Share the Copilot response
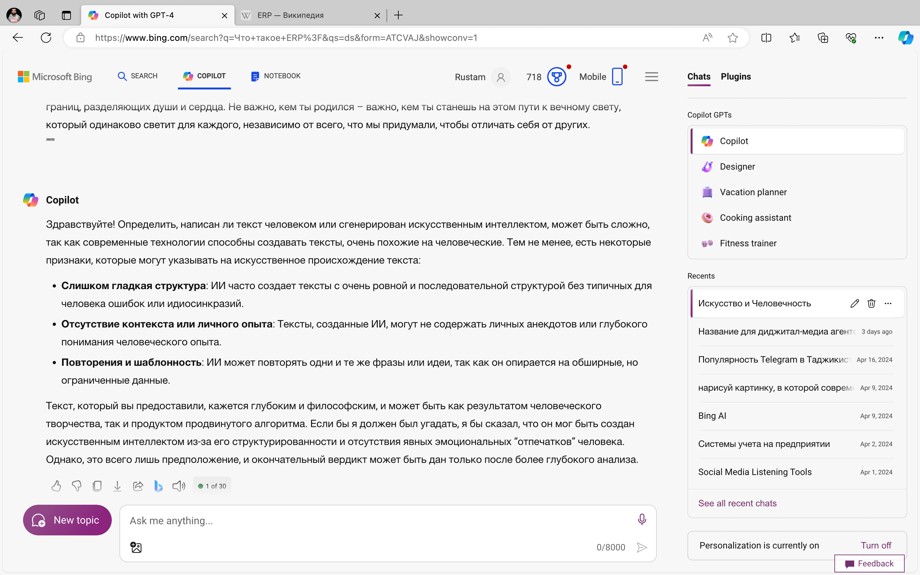The image size is (920, 575). point(138,486)
